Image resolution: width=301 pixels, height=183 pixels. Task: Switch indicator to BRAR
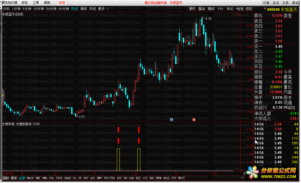(x=68, y=178)
